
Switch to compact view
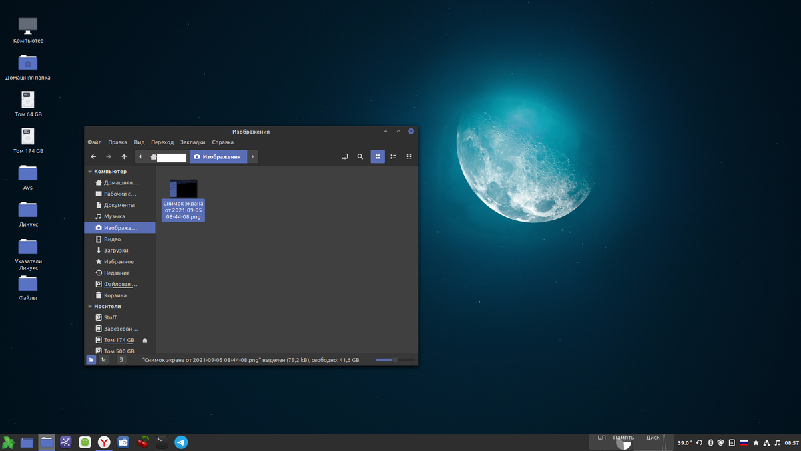[x=409, y=156]
